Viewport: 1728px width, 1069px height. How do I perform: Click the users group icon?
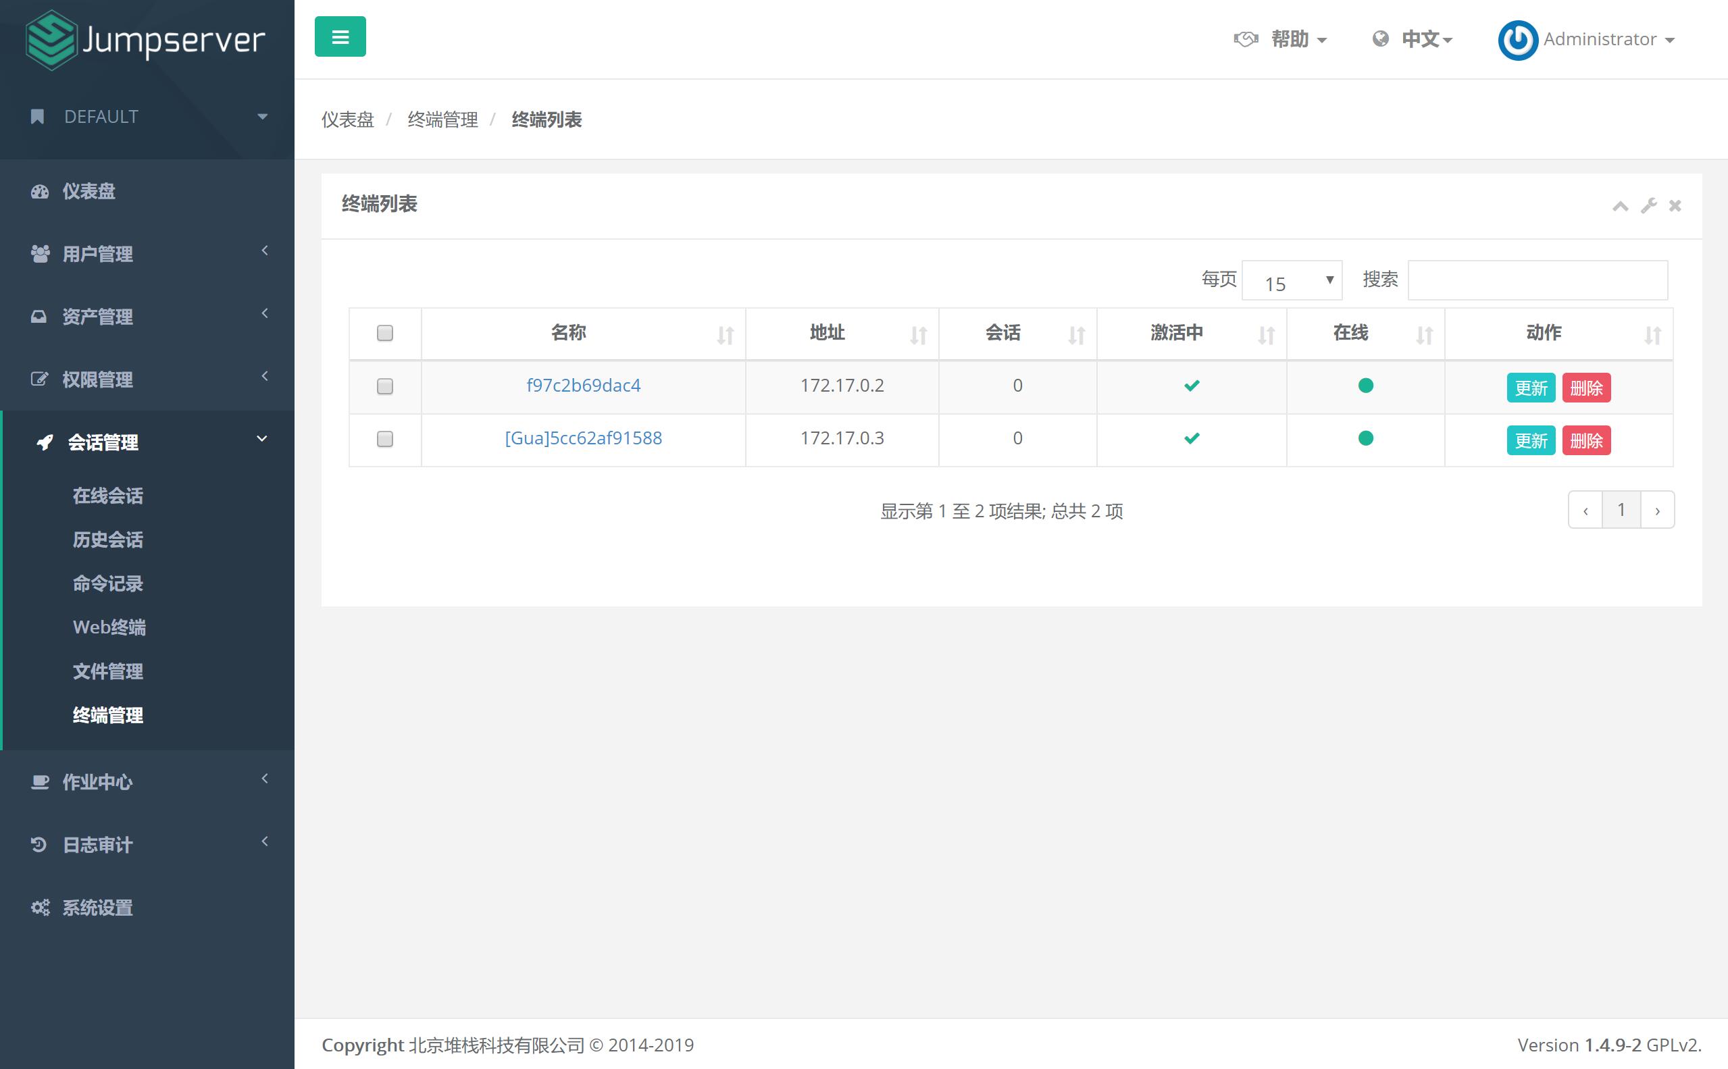(x=41, y=254)
